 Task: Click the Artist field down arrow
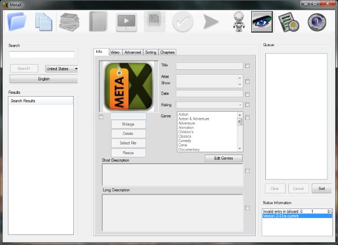point(240,84)
